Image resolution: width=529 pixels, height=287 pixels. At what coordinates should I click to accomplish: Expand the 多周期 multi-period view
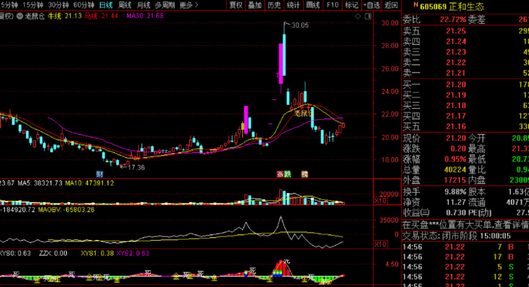tap(165, 5)
